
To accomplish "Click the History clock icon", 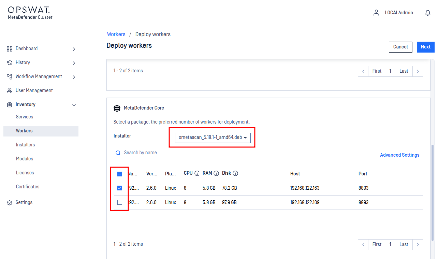I will [x=10, y=63].
